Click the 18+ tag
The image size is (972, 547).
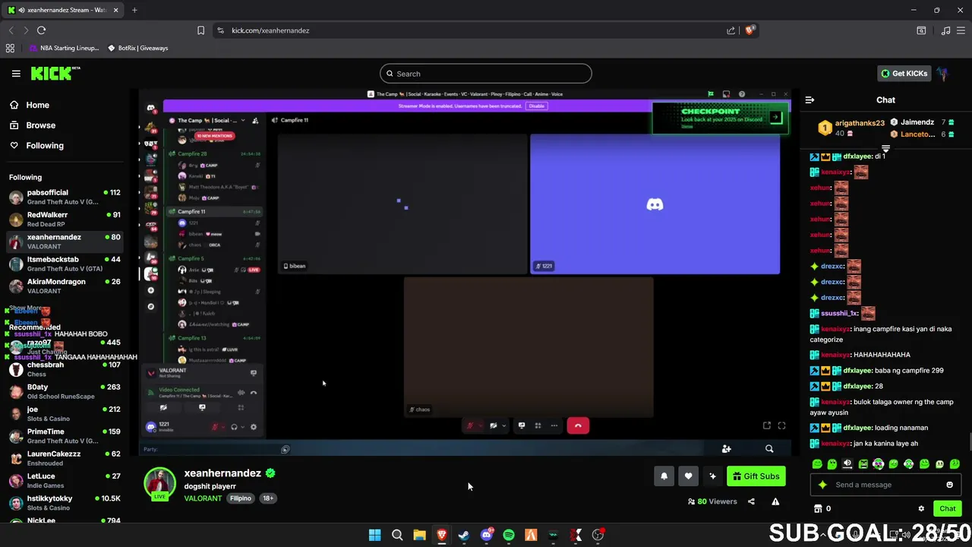(268, 498)
